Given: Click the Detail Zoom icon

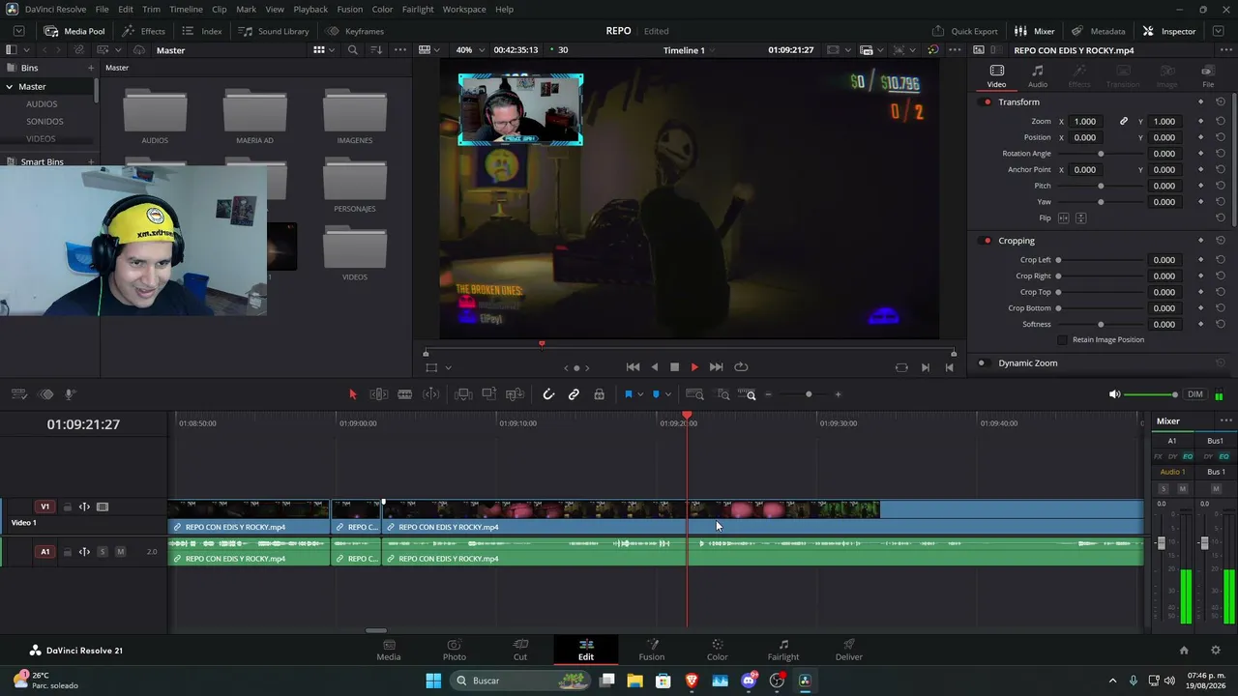Looking at the screenshot, I should 722,394.
